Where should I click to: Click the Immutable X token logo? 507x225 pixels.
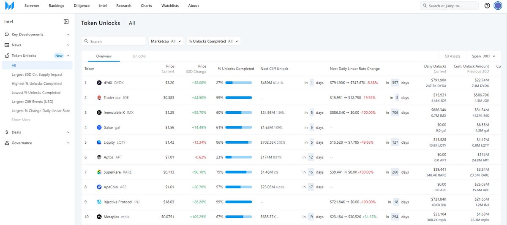(99, 112)
